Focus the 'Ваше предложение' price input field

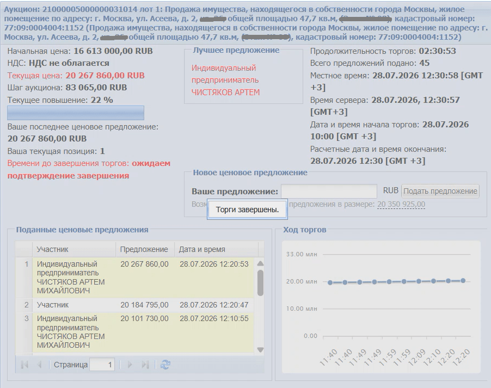329,191
